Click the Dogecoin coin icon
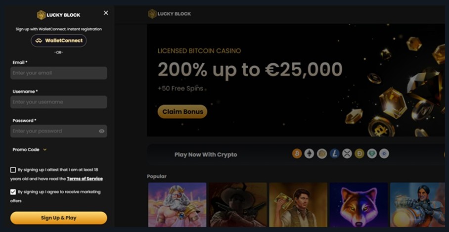Image resolution: width=449 pixels, height=232 pixels. (x=359, y=154)
